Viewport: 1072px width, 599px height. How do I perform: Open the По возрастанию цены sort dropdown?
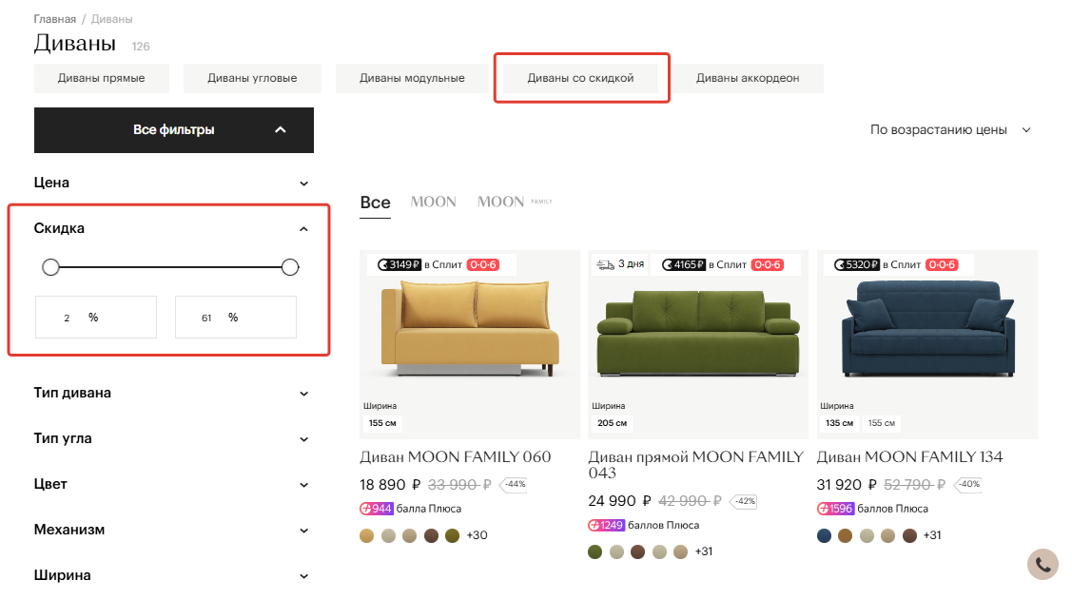pyautogui.click(x=950, y=129)
